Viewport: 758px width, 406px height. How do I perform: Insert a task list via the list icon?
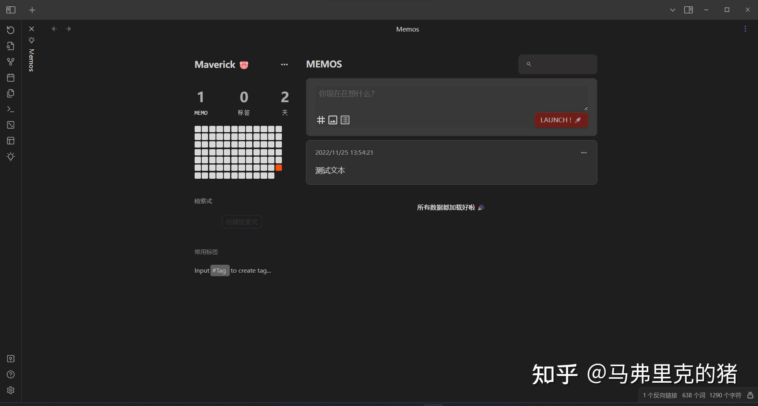click(x=345, y=120)
